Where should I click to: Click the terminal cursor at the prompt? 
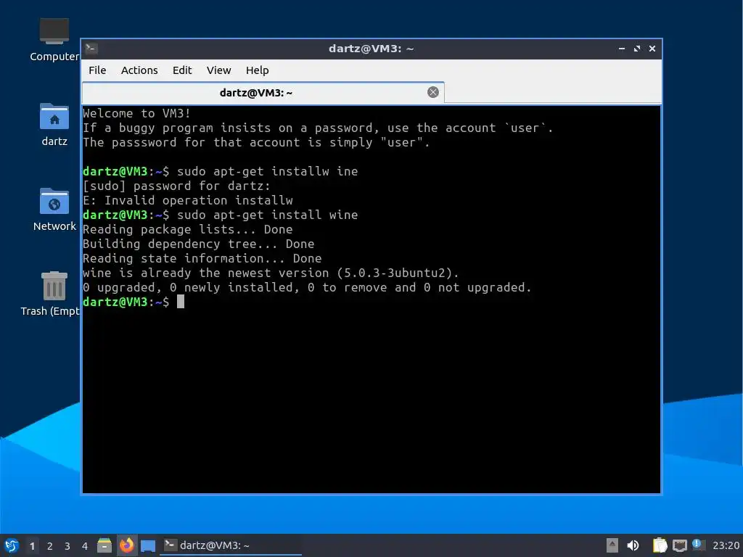(181, 302)
